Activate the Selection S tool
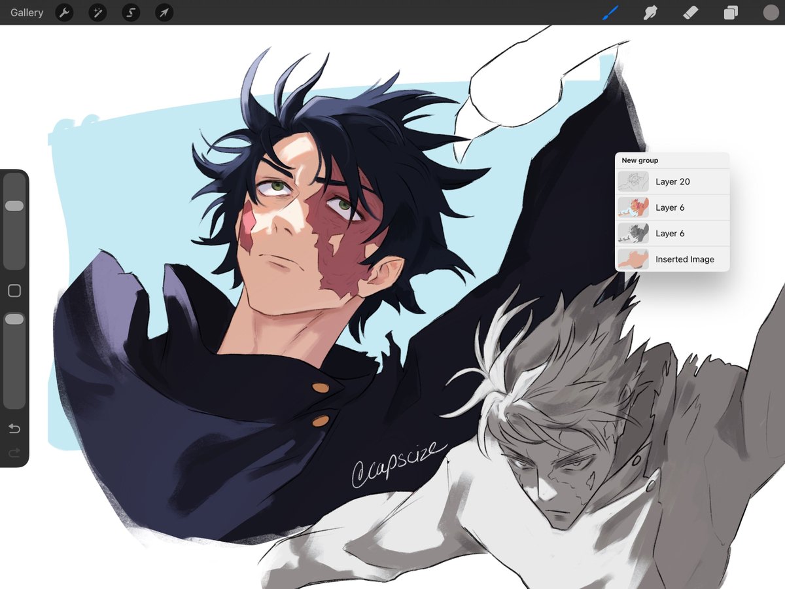This screenshot has height=589, width=785. click(x=131, y=12)
